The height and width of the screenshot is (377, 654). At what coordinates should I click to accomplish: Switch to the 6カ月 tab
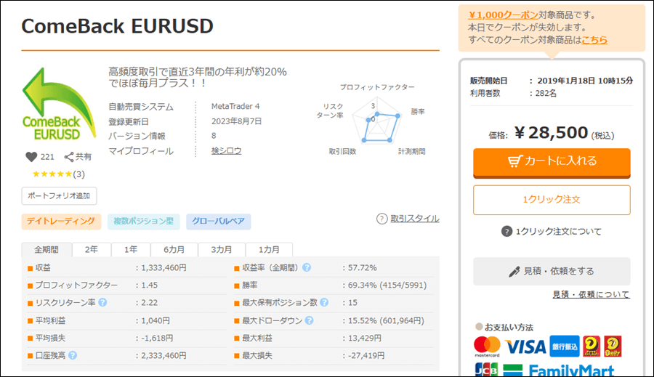pyautogui.click(x=173, y=249)
